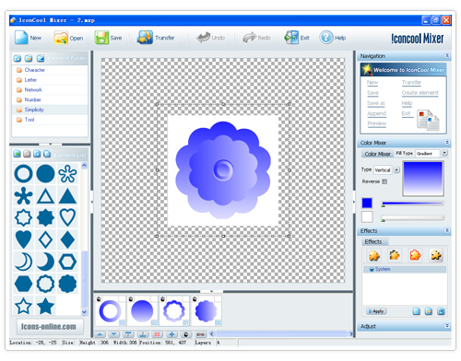The image size is (461, 361).
Task: Select the outlined heart shape
Action: click(x=67, y=217)
